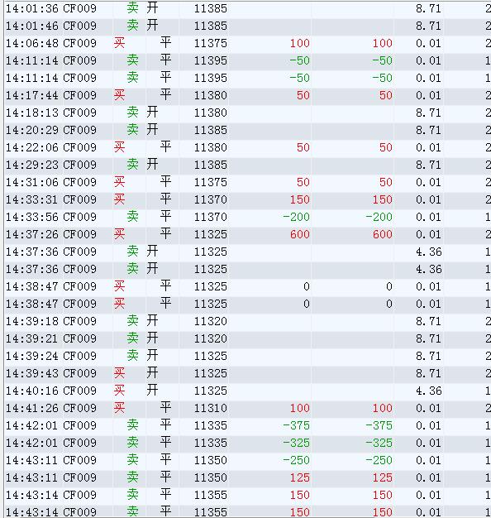Select the 14:17:44 buy close row
491x518 pixels.
click(248, 95)
